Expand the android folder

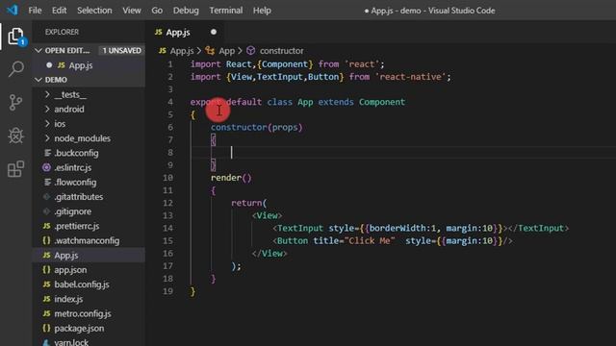(x=47, y=109)
